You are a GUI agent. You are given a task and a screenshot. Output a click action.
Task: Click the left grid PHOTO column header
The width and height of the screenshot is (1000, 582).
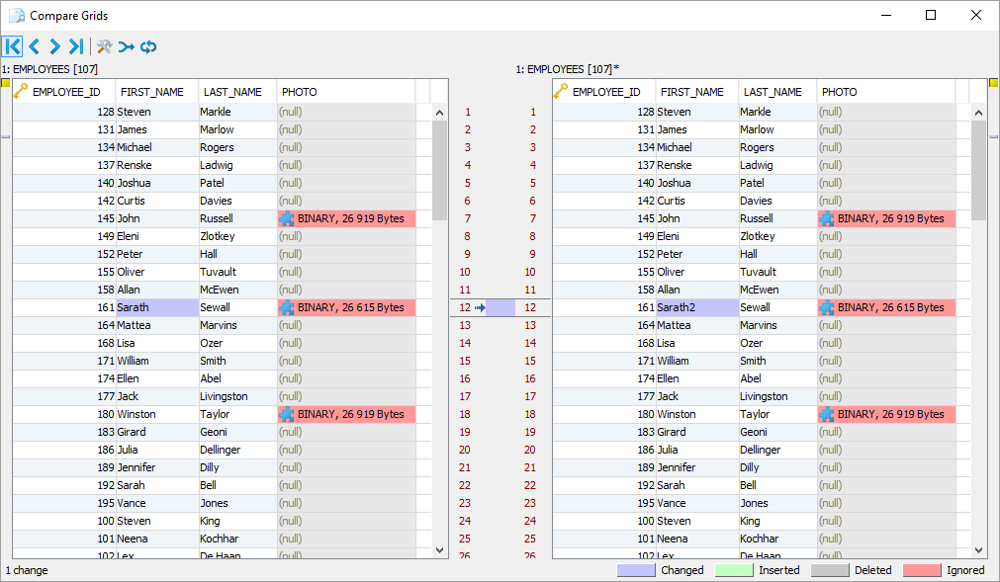click(x=346, y=92)
